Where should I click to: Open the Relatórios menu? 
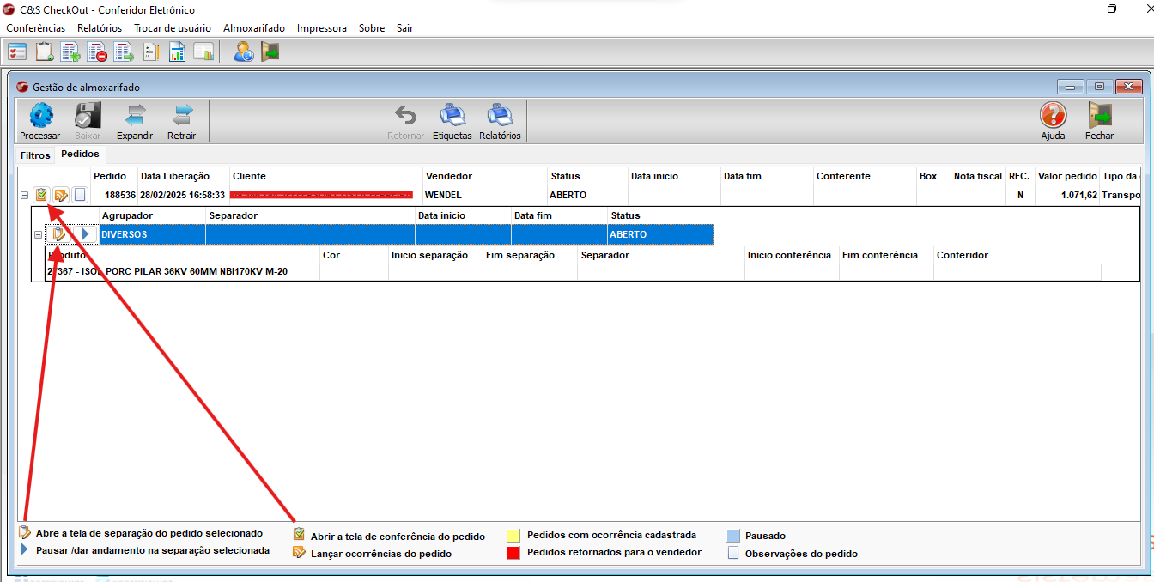(100, 28)
